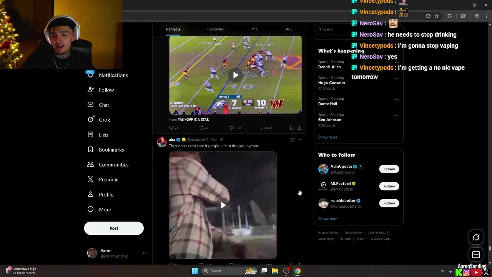The image size is (492, 277).
Task: Like the football video post
Action: pos(235,128)
